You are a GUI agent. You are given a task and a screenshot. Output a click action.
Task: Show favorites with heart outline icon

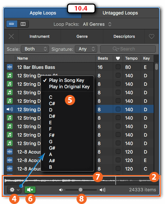click(x=152, y=36)
